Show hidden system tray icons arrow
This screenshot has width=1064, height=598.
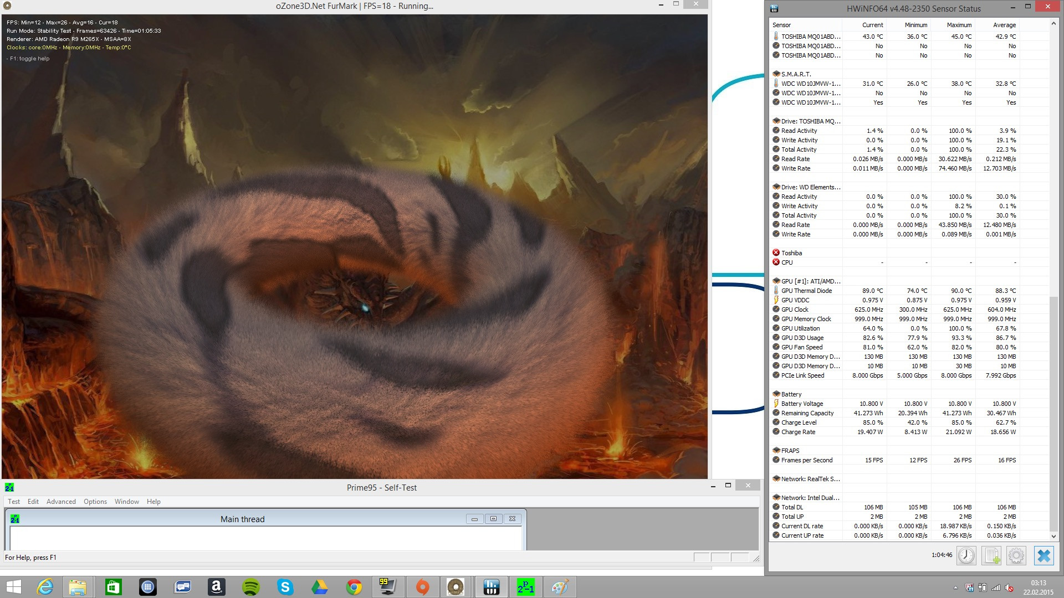click(955, 588)
